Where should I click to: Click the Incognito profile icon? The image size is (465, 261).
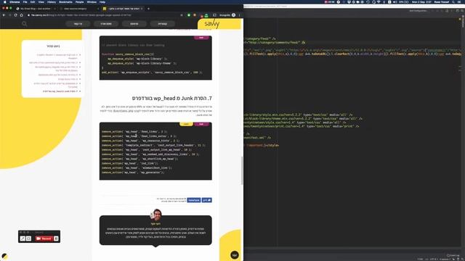pyautogui.click(x=233, y=15)
